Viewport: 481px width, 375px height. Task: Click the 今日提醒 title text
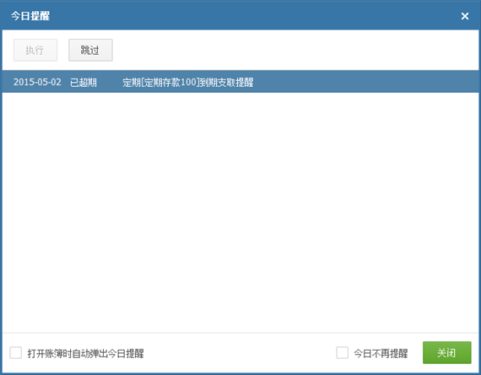pos(30,16)
